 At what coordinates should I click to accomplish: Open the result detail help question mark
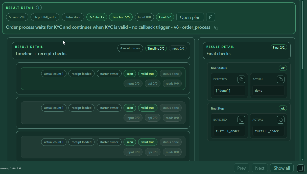point(39,8)
